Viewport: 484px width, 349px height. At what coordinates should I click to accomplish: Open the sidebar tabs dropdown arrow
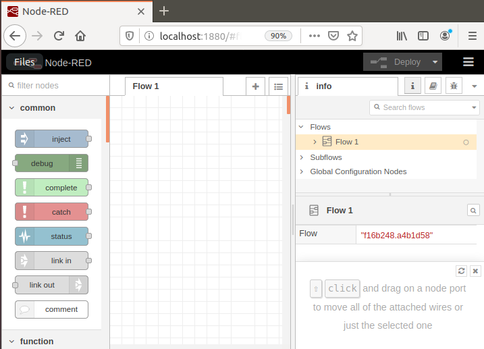[x=475, y=86]
